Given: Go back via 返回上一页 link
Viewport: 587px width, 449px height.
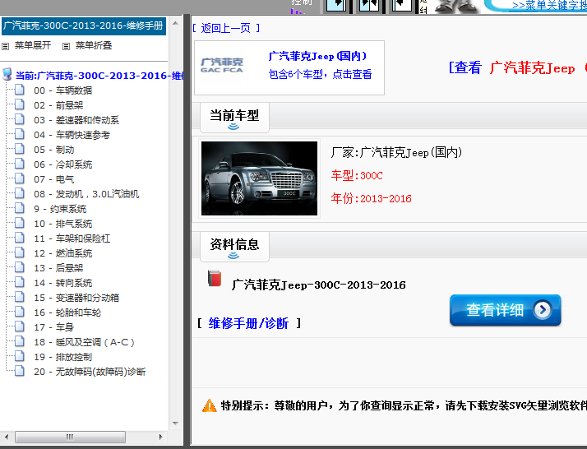Looking at the screenshot, I should pos(226,28).
